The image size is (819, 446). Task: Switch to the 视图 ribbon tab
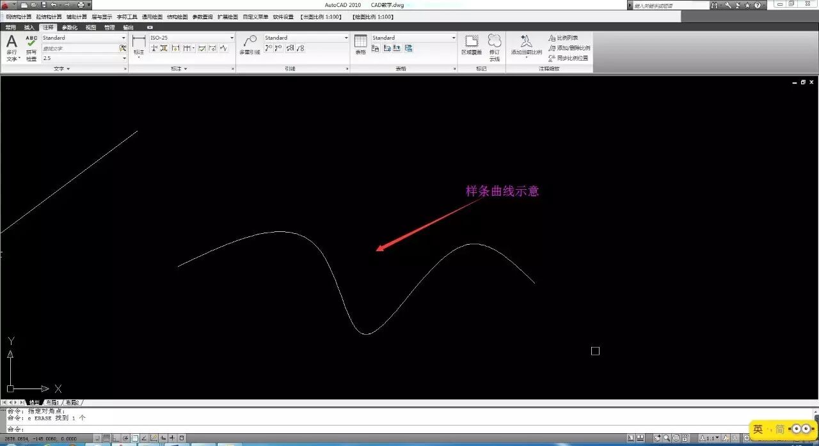coord(91,27)
